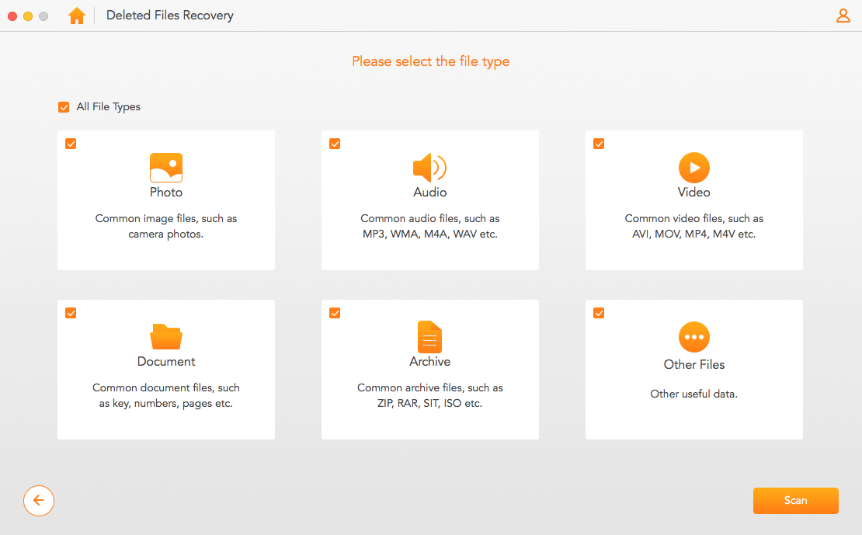Click the Video play icon
This screenshot has width=862, height=535.
coord(693,168)
